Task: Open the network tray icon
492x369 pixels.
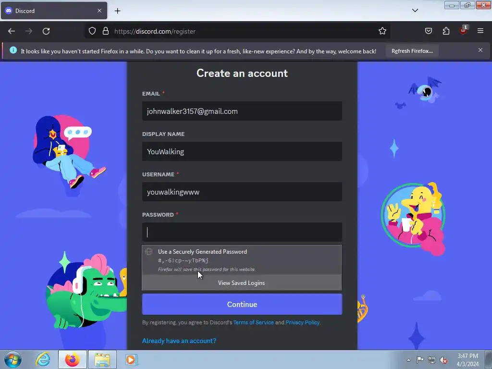Action: 432,360
